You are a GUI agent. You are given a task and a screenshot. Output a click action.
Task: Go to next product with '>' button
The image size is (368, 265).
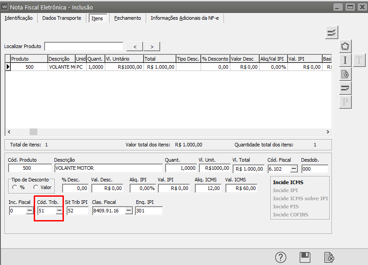coord(152,47)
